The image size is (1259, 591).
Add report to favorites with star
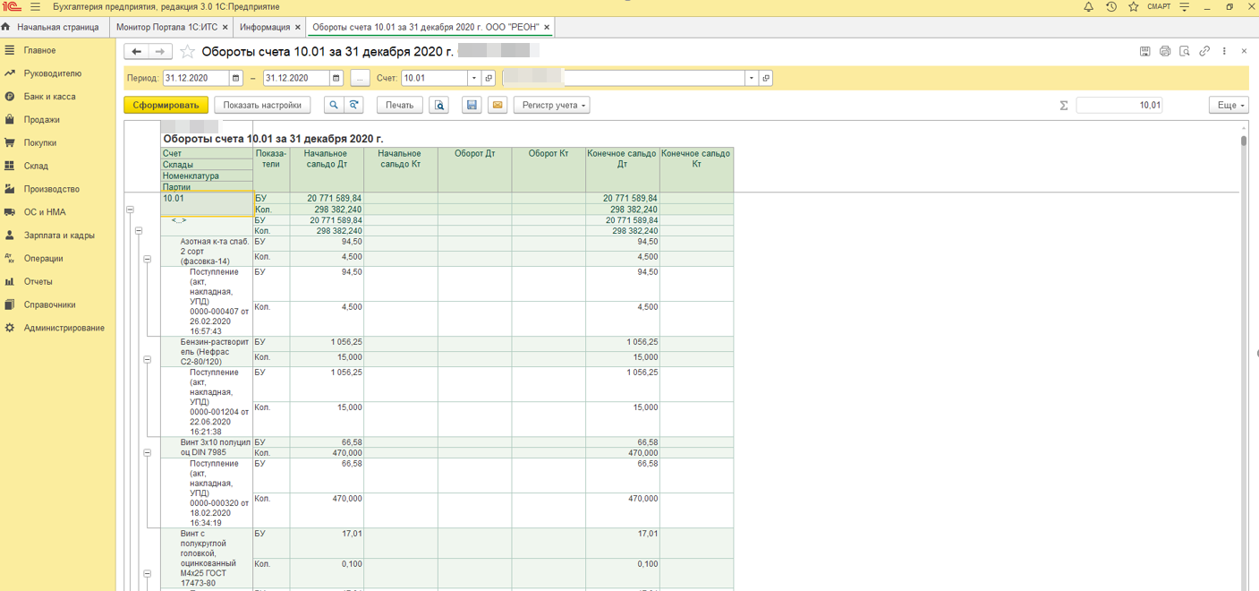click(187, 52)
